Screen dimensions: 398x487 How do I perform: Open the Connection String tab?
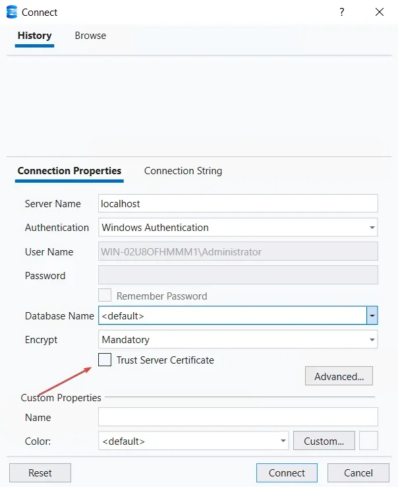point(183,171)
